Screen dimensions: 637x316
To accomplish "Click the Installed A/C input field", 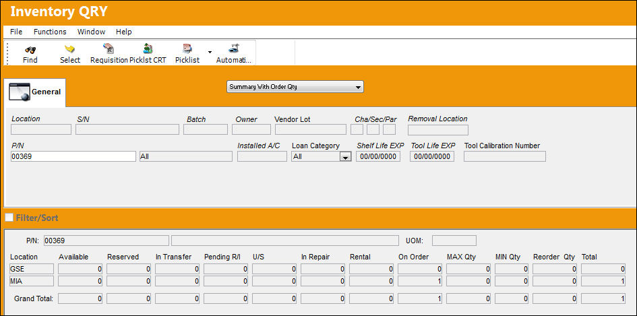I will pyautogui.click(x=262, y=156).
